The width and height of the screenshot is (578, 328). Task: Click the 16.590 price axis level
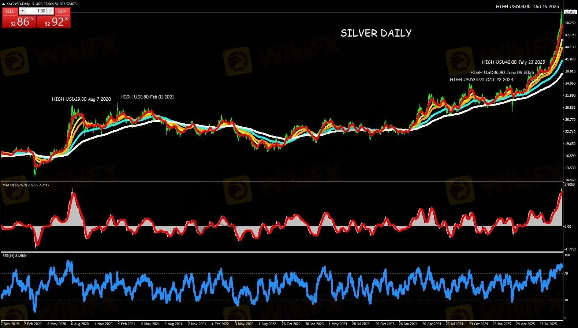[570, 156]
